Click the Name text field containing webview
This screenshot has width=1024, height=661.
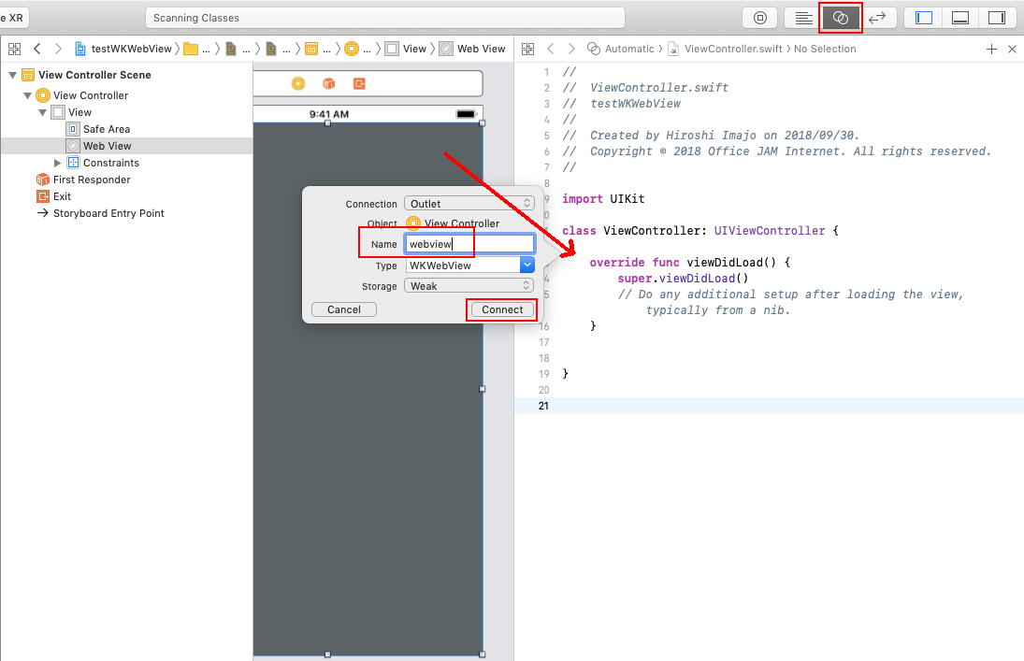coord(469,244)
